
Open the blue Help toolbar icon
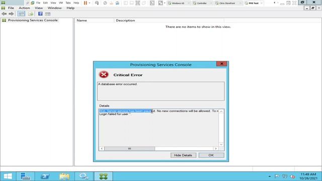40,14
